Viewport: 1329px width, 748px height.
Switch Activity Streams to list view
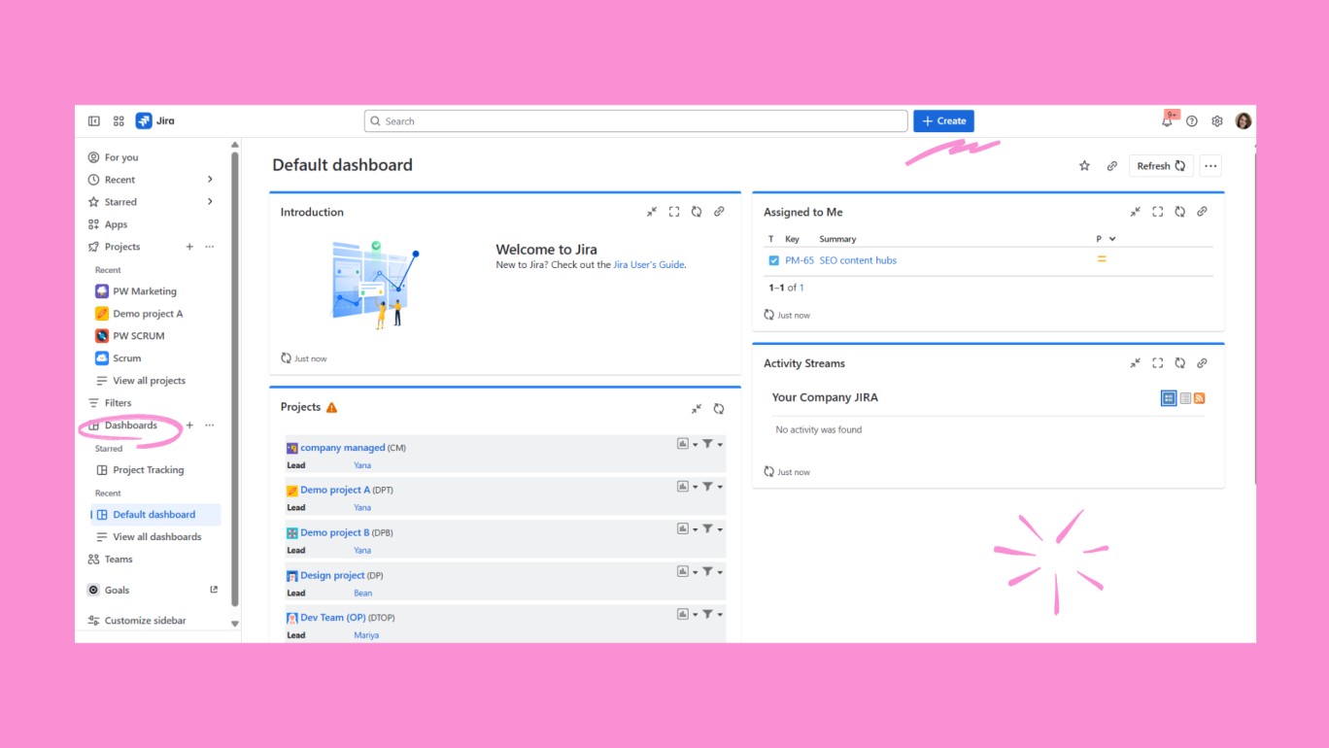click(x=1185, y=398)
